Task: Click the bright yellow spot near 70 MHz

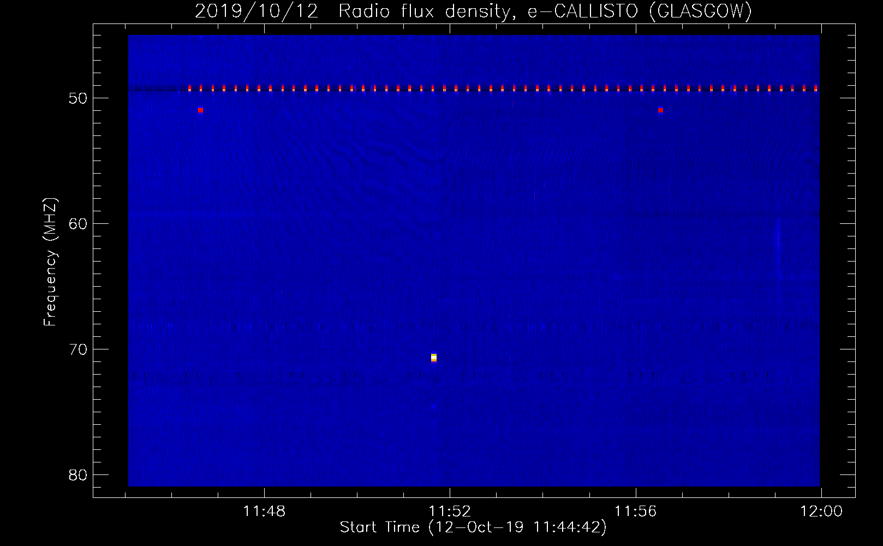Action: point(434,358)
